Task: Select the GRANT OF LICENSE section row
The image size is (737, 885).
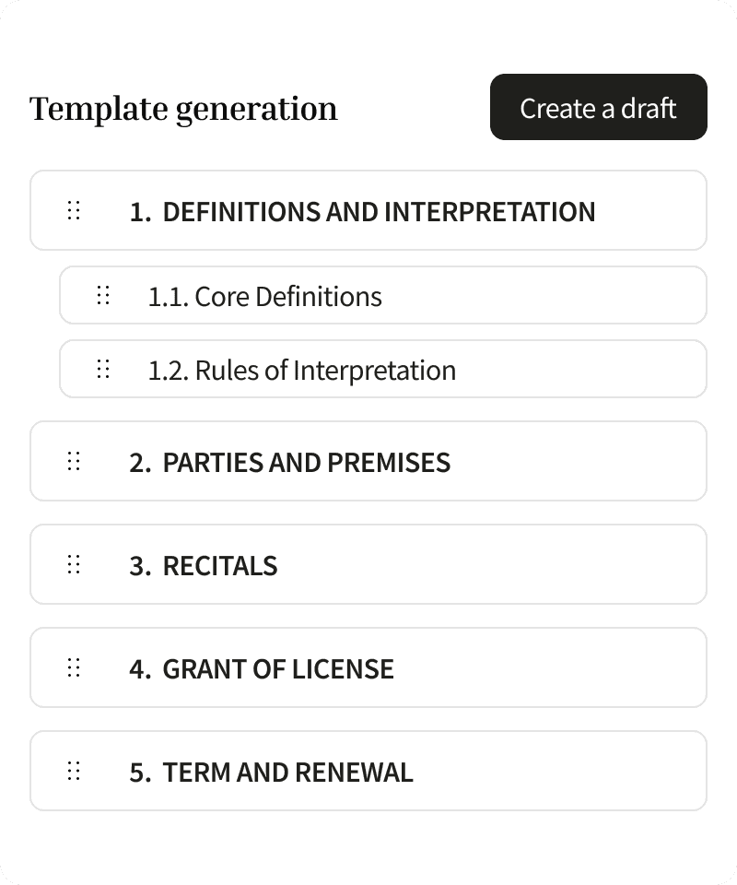Action: pyautogui.click(x=368, y=667)
